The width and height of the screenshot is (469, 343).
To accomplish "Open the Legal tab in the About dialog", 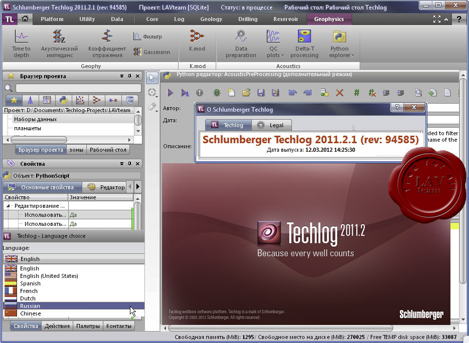I will [271, 125].
